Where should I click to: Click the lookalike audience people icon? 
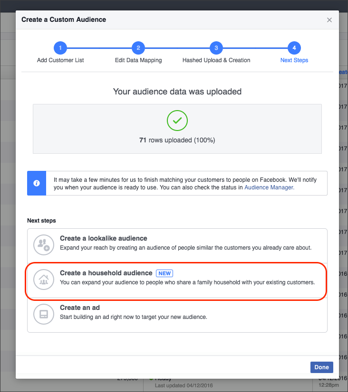pos(43,245)
